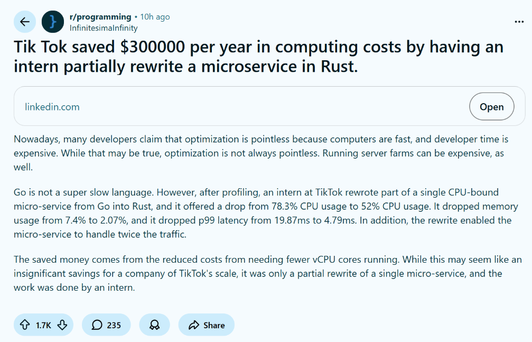Go to the r/programming community link

100,17
